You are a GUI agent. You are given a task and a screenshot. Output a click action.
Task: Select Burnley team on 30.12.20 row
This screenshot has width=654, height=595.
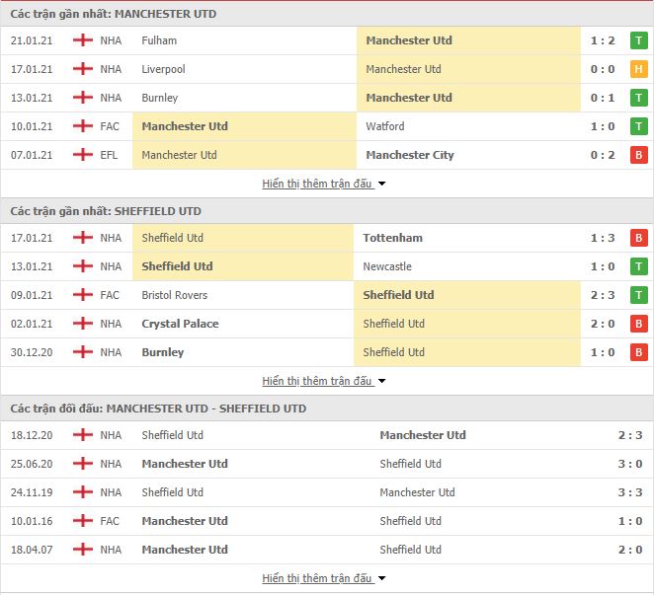(x=163, y=352)
